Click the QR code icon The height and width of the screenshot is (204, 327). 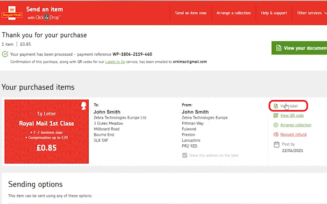tap(276, 115)
